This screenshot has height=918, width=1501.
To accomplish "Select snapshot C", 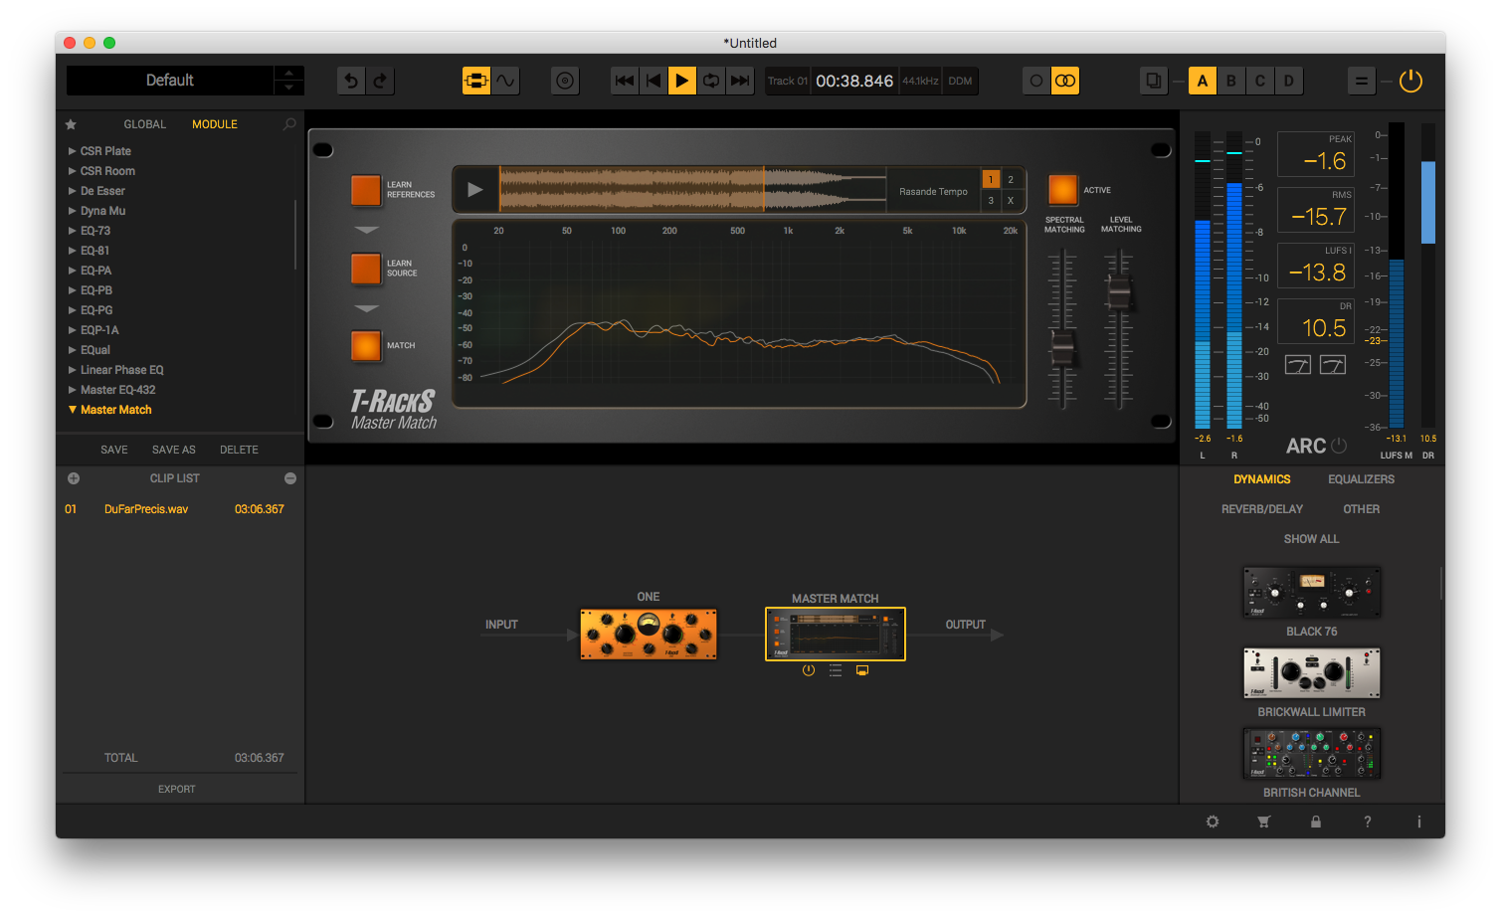I will 1260,81.
